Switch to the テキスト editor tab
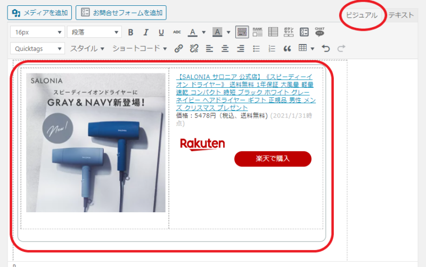426x267 pixels. click(x=401, y=15)
